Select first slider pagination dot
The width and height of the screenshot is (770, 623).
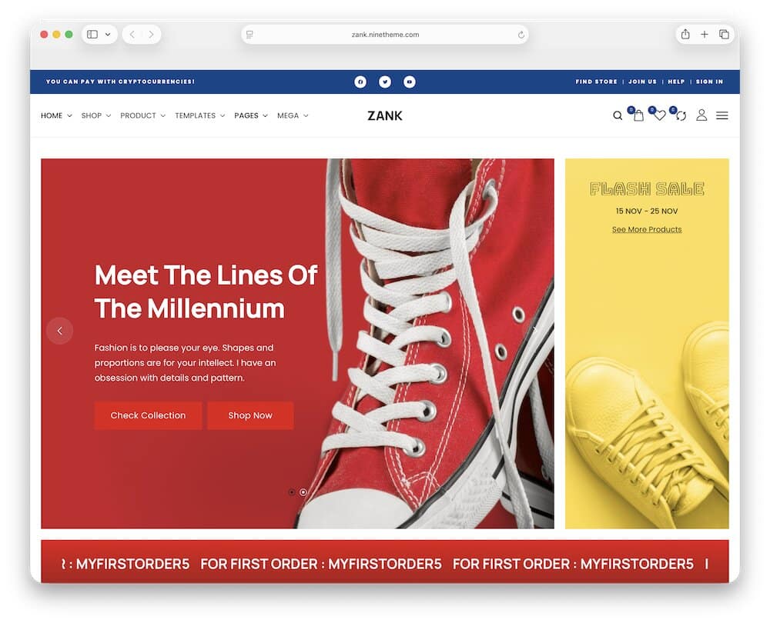292,492
